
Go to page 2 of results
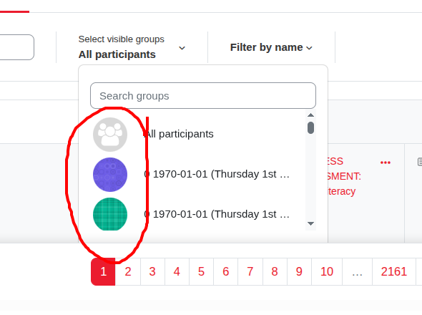click(x=128, y=271)
